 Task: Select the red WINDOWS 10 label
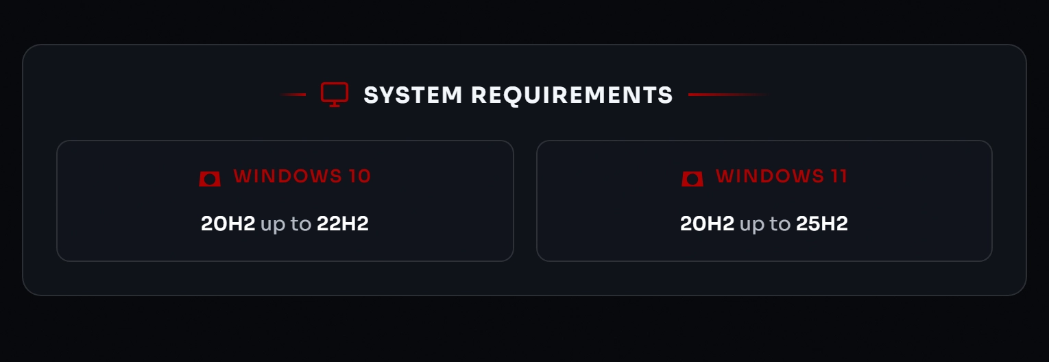[302, 176]
